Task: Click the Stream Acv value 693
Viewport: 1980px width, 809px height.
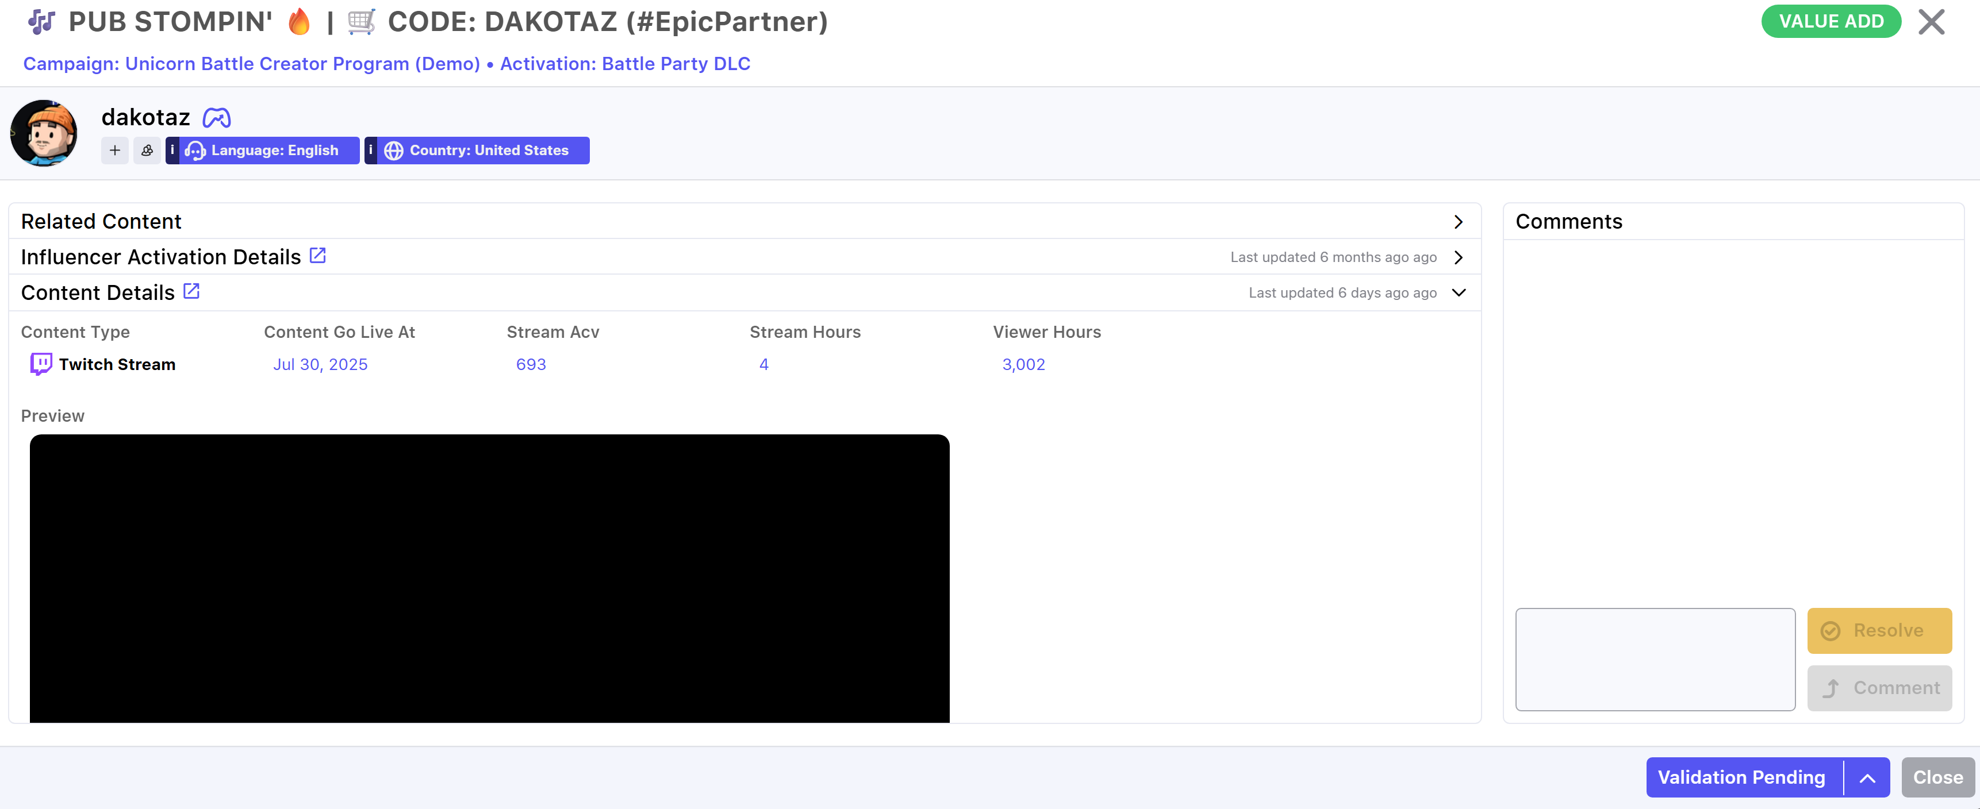Action: pos(531,365)
